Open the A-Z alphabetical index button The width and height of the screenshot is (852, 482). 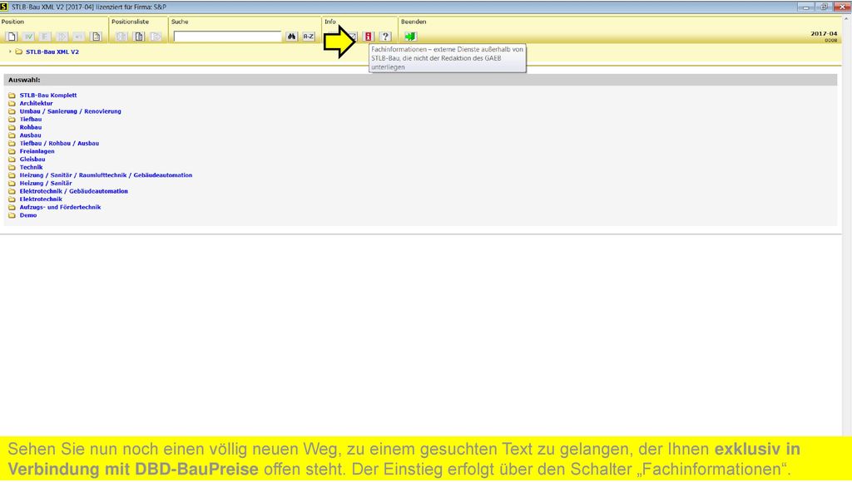point(309,37)
